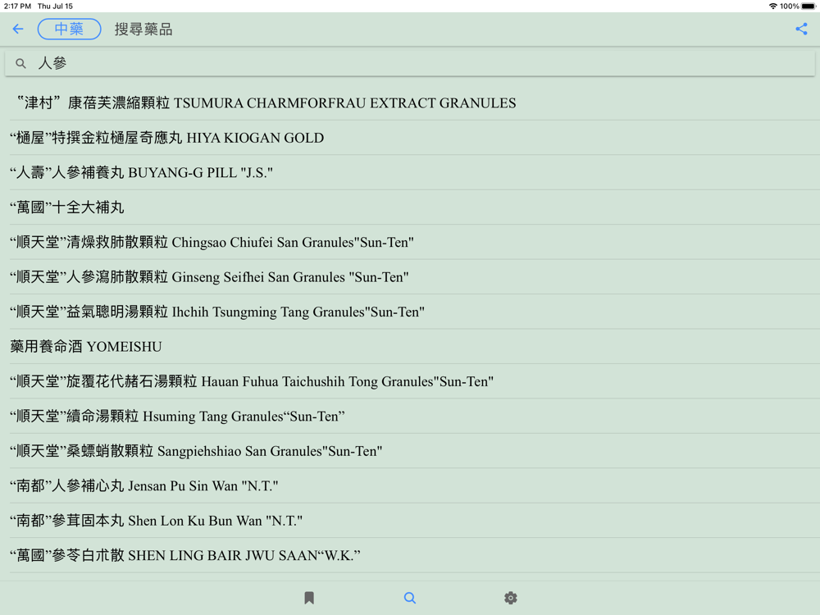Tap the back arrow icon
Viewport: 820px width, 615px height.
(18, 29)
